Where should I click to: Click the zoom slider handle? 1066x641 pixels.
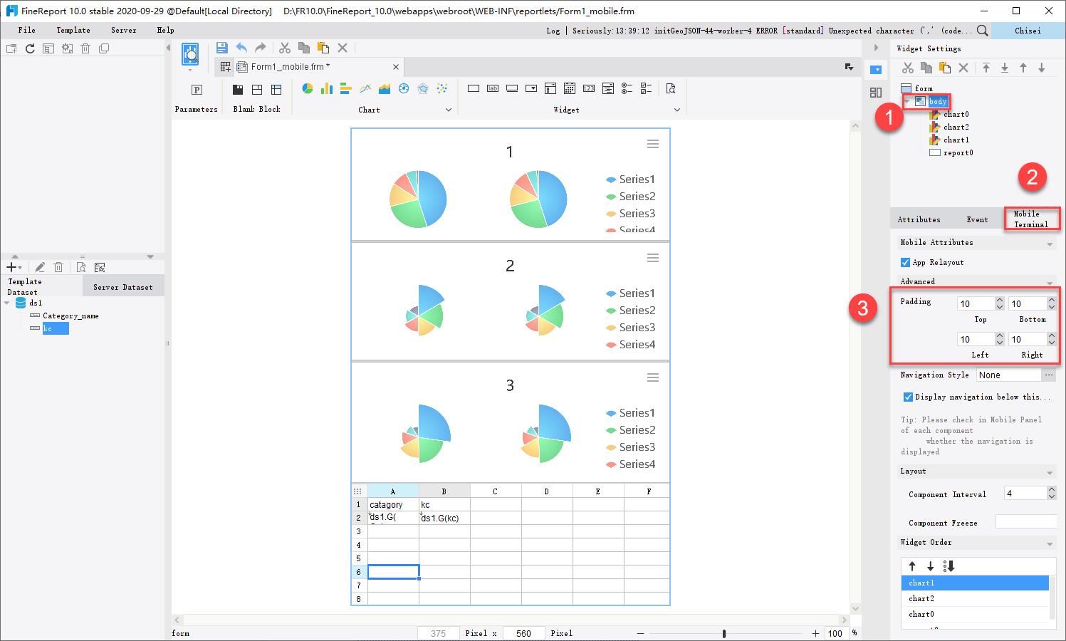[724, 633]
